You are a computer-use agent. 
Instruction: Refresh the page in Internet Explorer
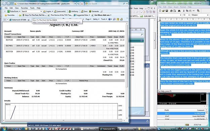click(x=78, y=4)
